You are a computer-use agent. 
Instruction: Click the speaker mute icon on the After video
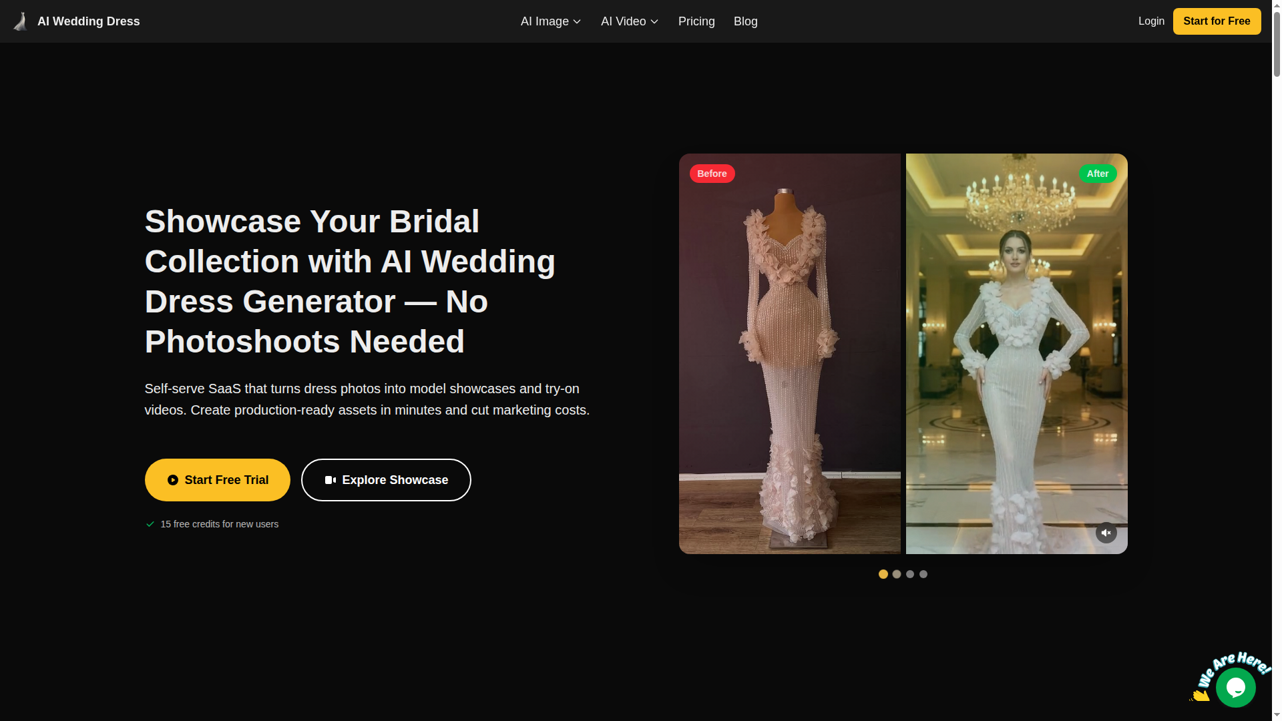coord(1106,533)
